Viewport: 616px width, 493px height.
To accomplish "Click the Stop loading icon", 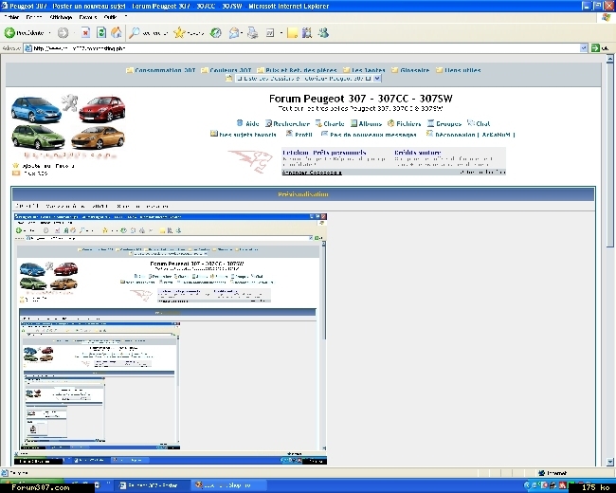I will coord(85,33).
